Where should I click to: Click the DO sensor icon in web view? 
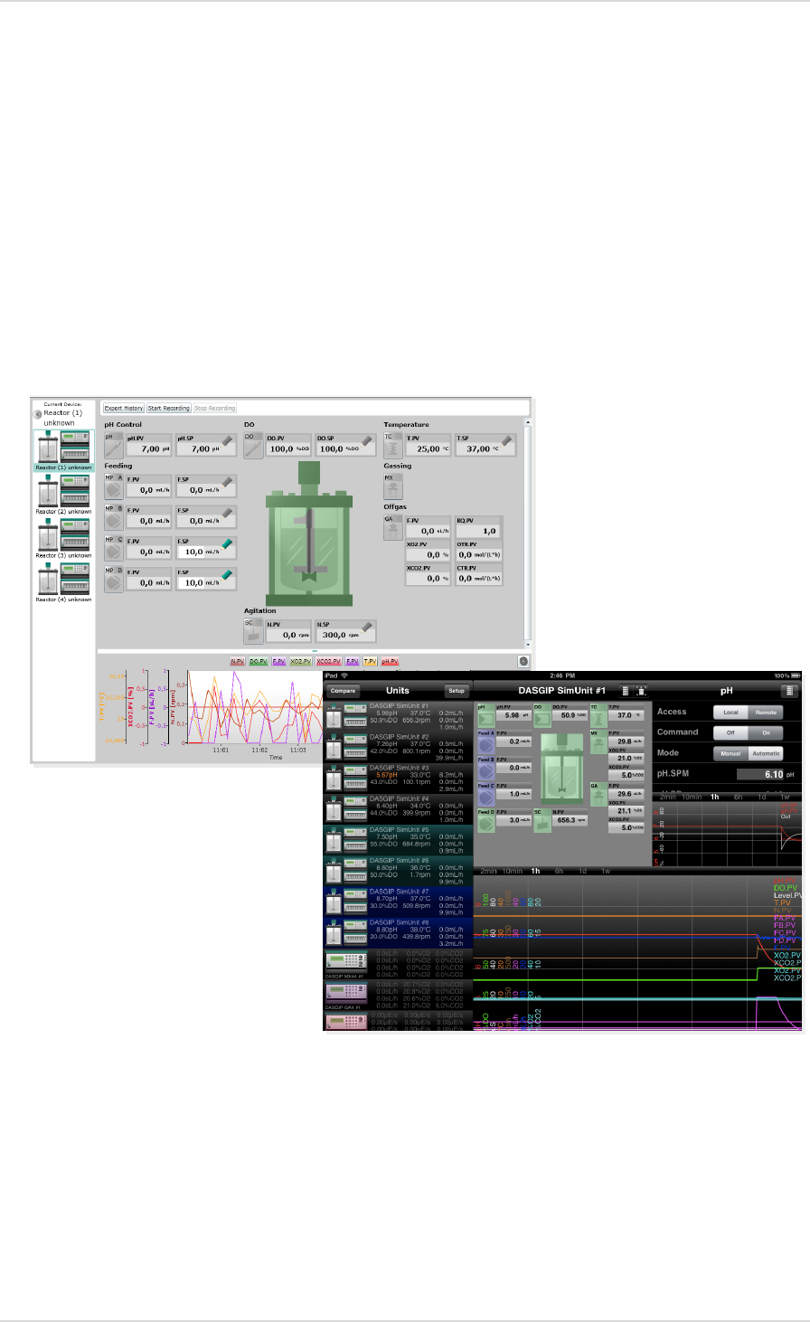pyautogui.click(x=253, y=444)
